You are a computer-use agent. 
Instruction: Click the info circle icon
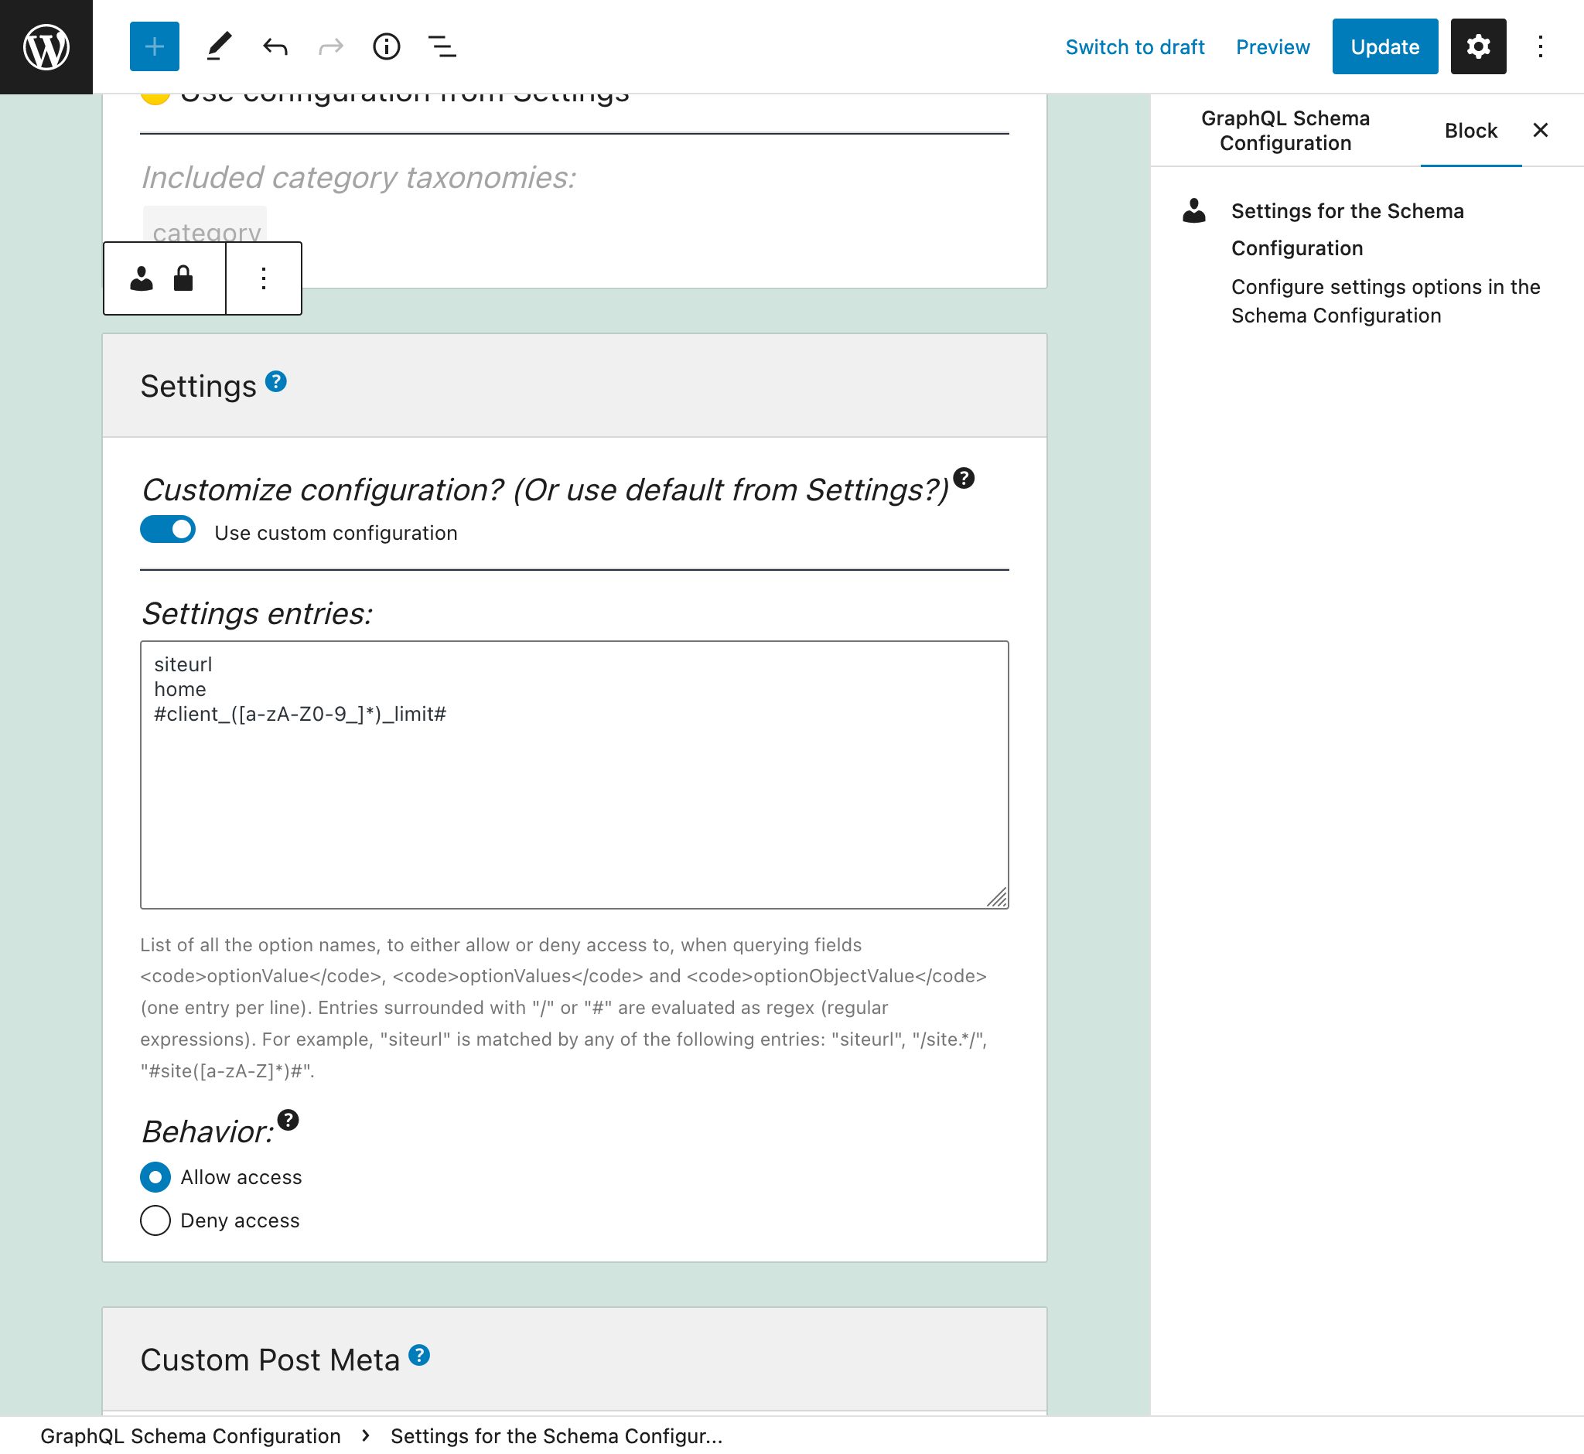(x=387, y=47)
